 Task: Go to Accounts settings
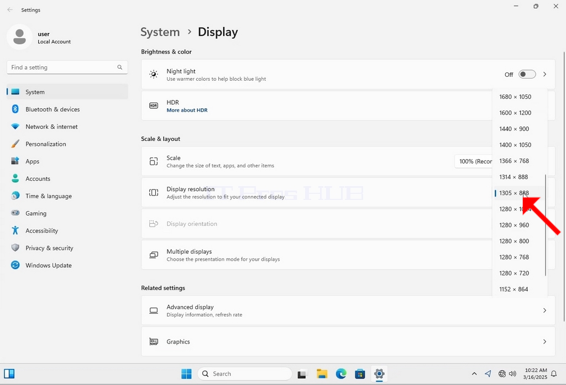click(67, 178)
